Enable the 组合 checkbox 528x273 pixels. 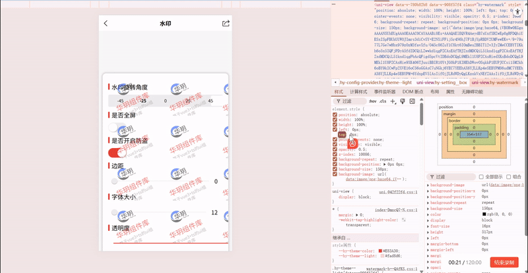click(508, 176)
